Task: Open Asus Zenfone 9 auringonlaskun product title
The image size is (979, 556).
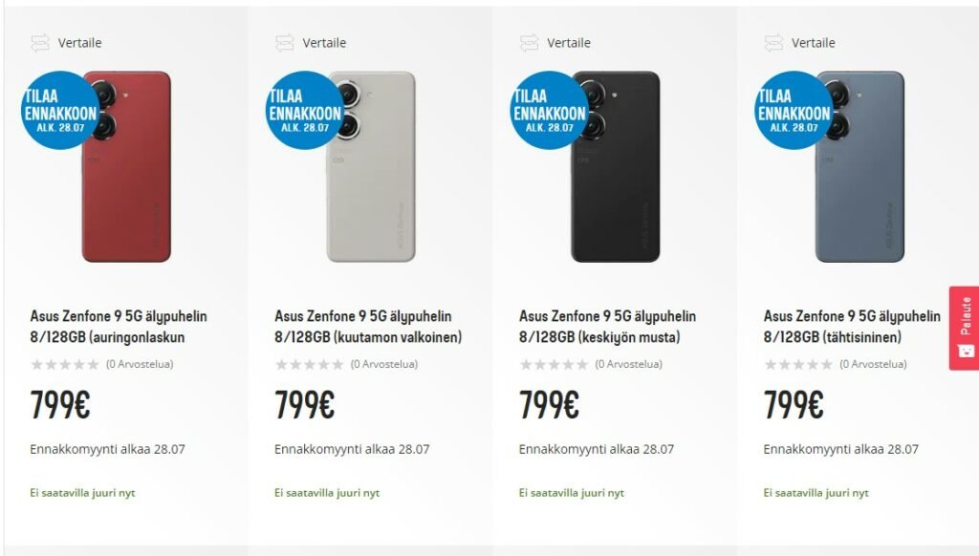Action: (119, 327)
